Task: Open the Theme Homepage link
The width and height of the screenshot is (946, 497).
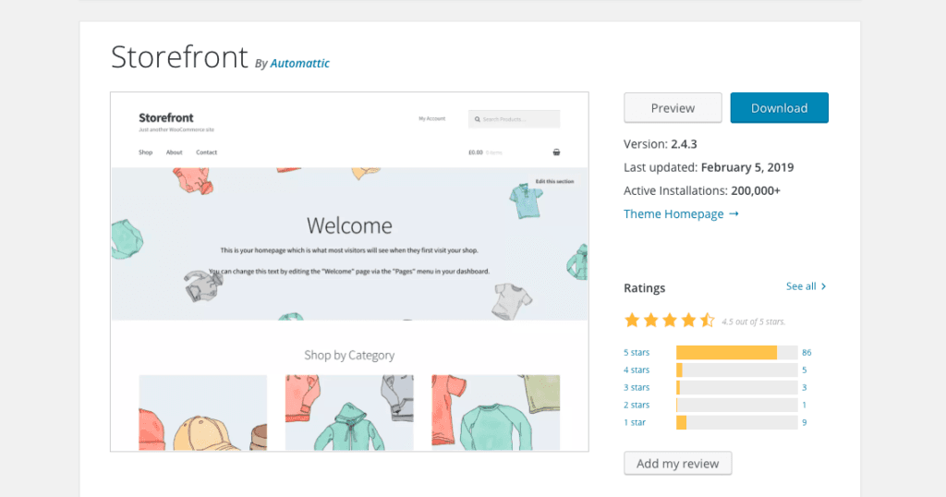Action: point(673,214)
